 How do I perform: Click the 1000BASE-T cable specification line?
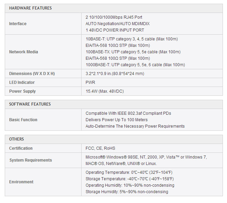pos(135,65)
